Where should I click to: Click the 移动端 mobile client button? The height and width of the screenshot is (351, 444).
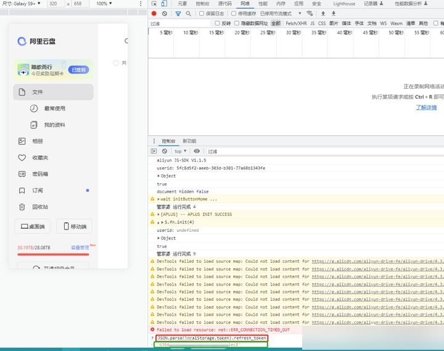tap(74, 226)
